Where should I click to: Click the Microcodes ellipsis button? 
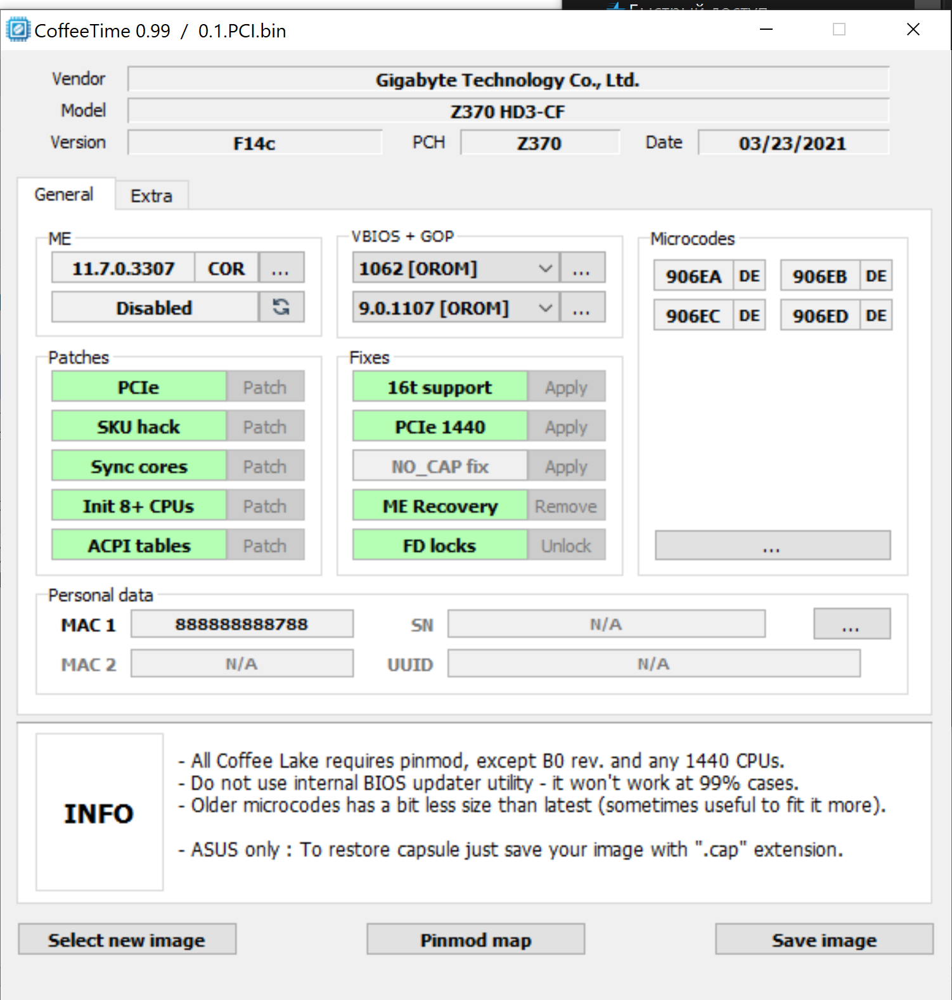coord(773,546)
